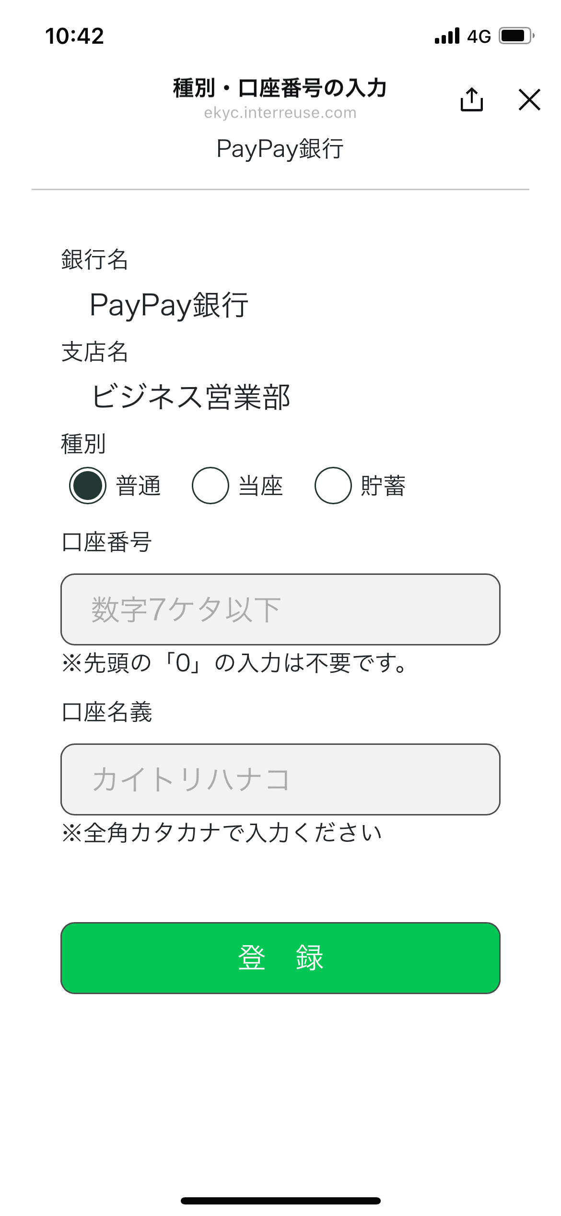Tap the battery icon in status bar

point(517,36)
